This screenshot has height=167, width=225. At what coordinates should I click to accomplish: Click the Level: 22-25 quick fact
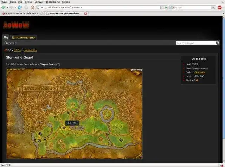click(x=192, y=64)
